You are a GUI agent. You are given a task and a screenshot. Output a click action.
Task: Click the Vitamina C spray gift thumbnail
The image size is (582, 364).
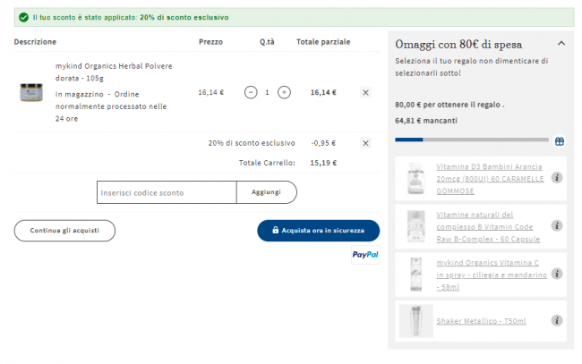pyautogui.click(x=416, y=275)
